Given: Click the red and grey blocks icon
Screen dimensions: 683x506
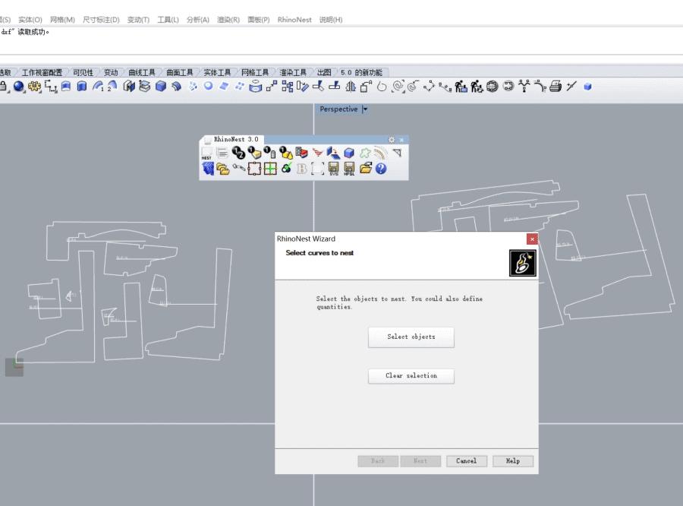Looking at the screenshot, I should 301,153.
